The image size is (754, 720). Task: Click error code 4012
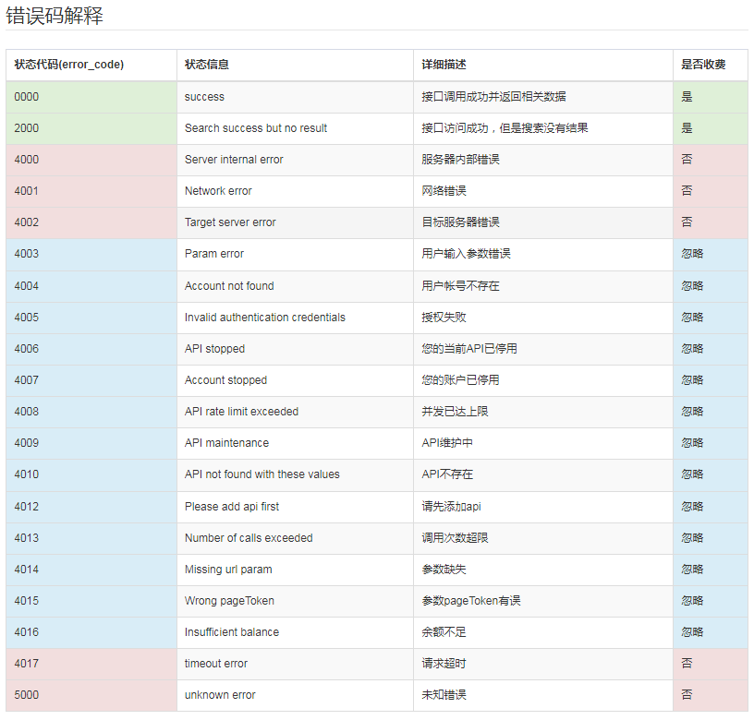(27, 507)
